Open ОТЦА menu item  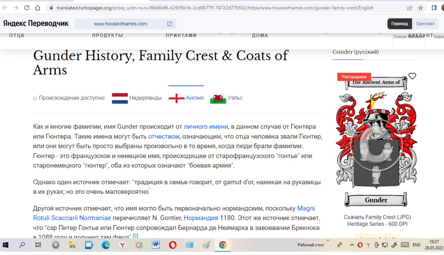point(17,35)
